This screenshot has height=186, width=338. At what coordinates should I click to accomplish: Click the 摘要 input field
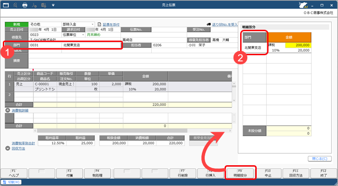coord(133,61)
